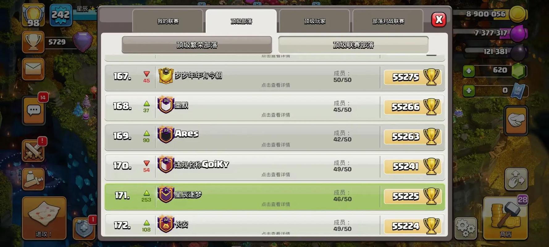Image resolution: width=549 pixels, height=247 pixels.
Task: Open highlighted clan 星辰逐梦 row
Action: pyautogui.click(x=274, y=197)
